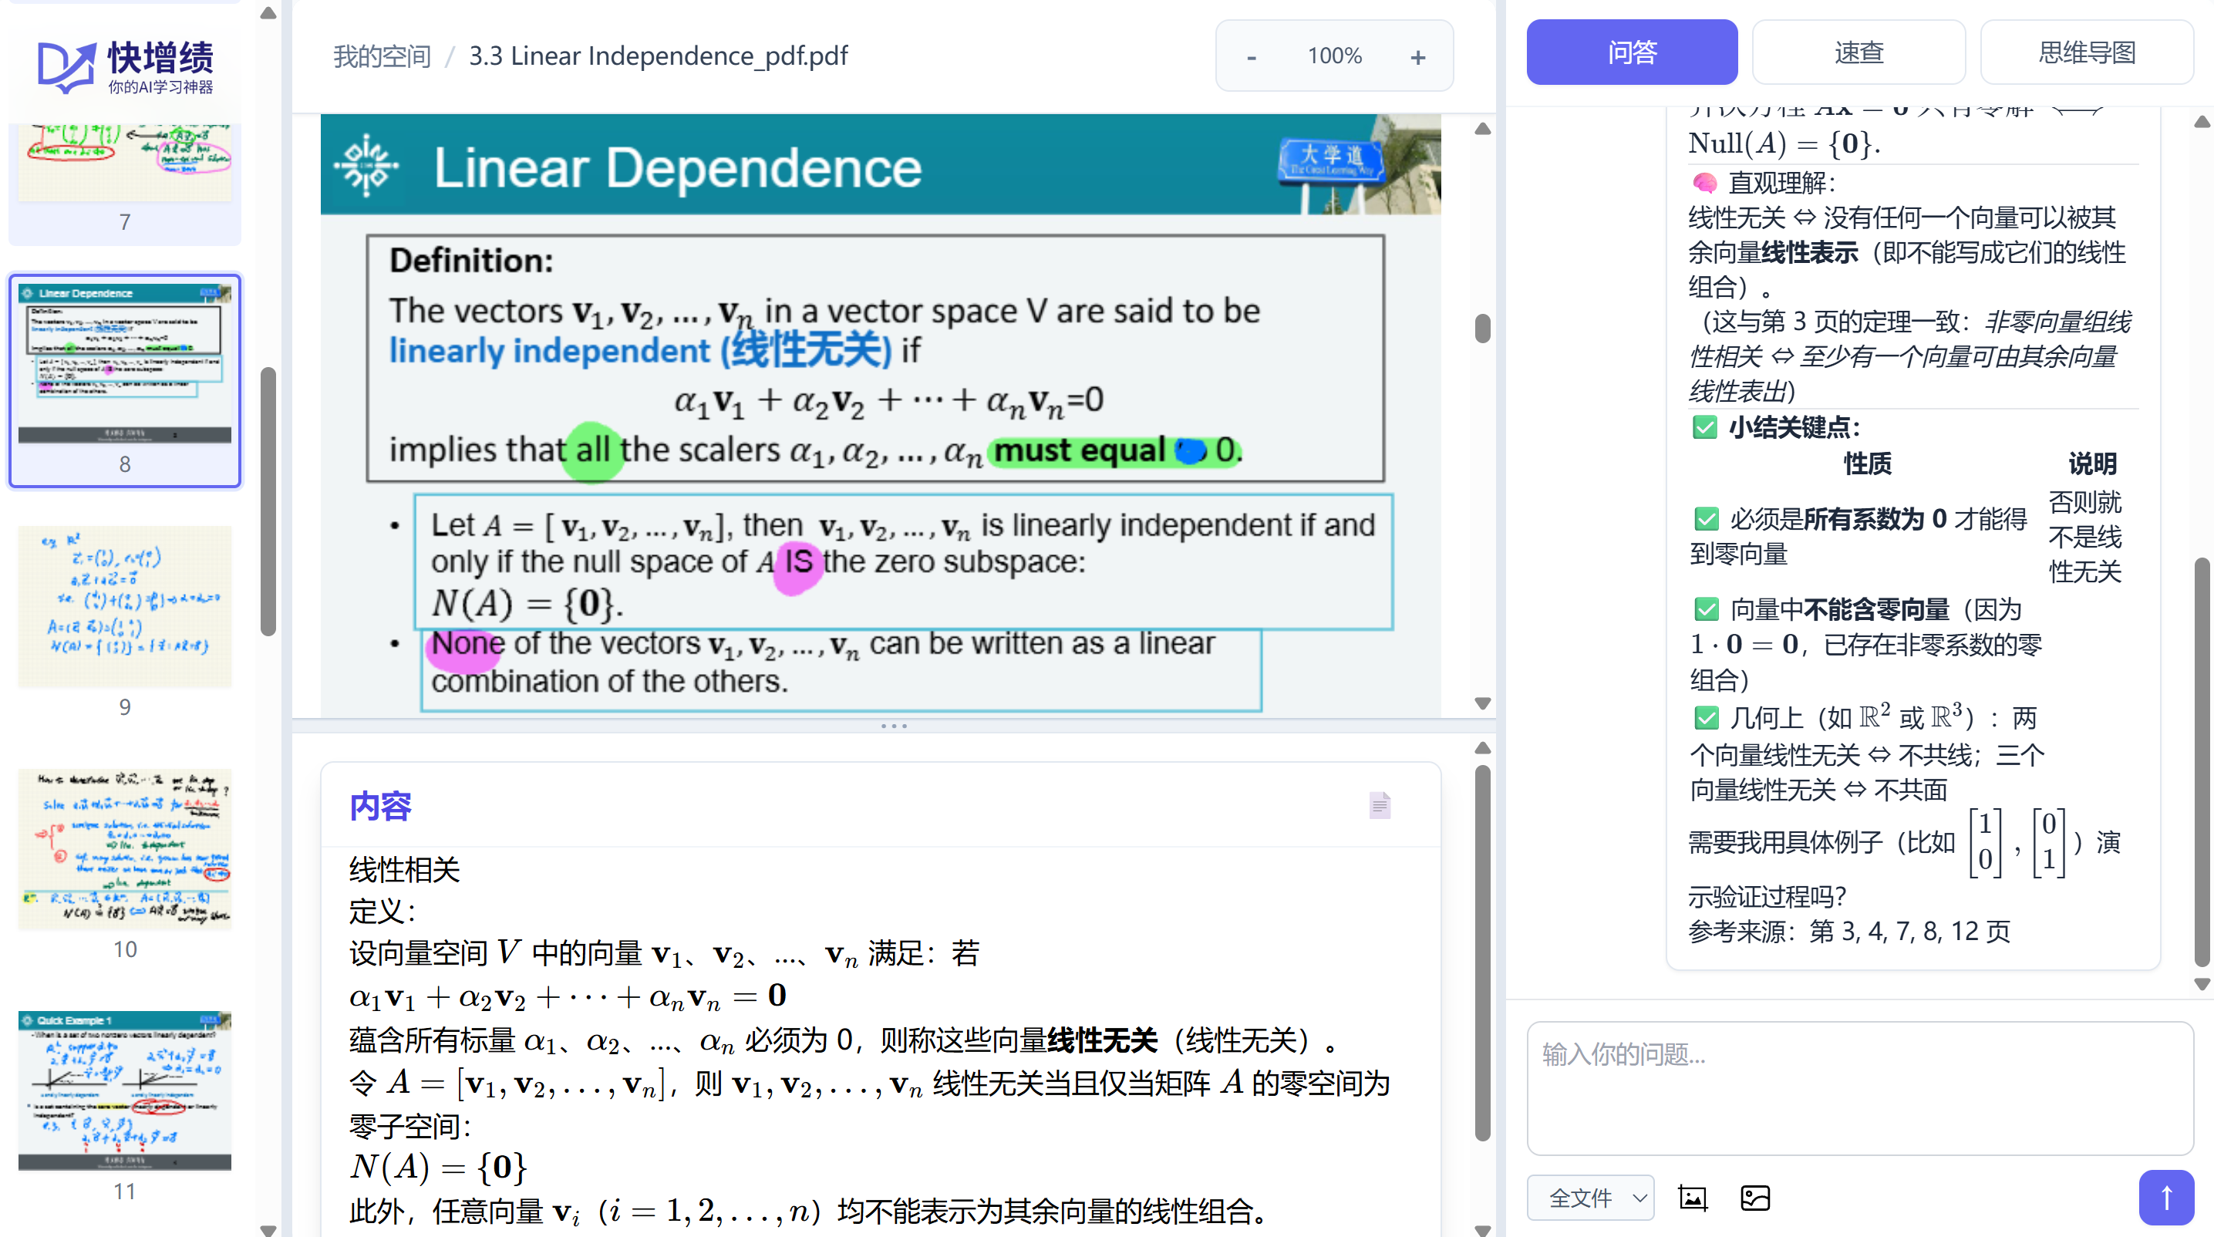Open the 全文件 scope dropdown

click(x=1589, y=1198)
